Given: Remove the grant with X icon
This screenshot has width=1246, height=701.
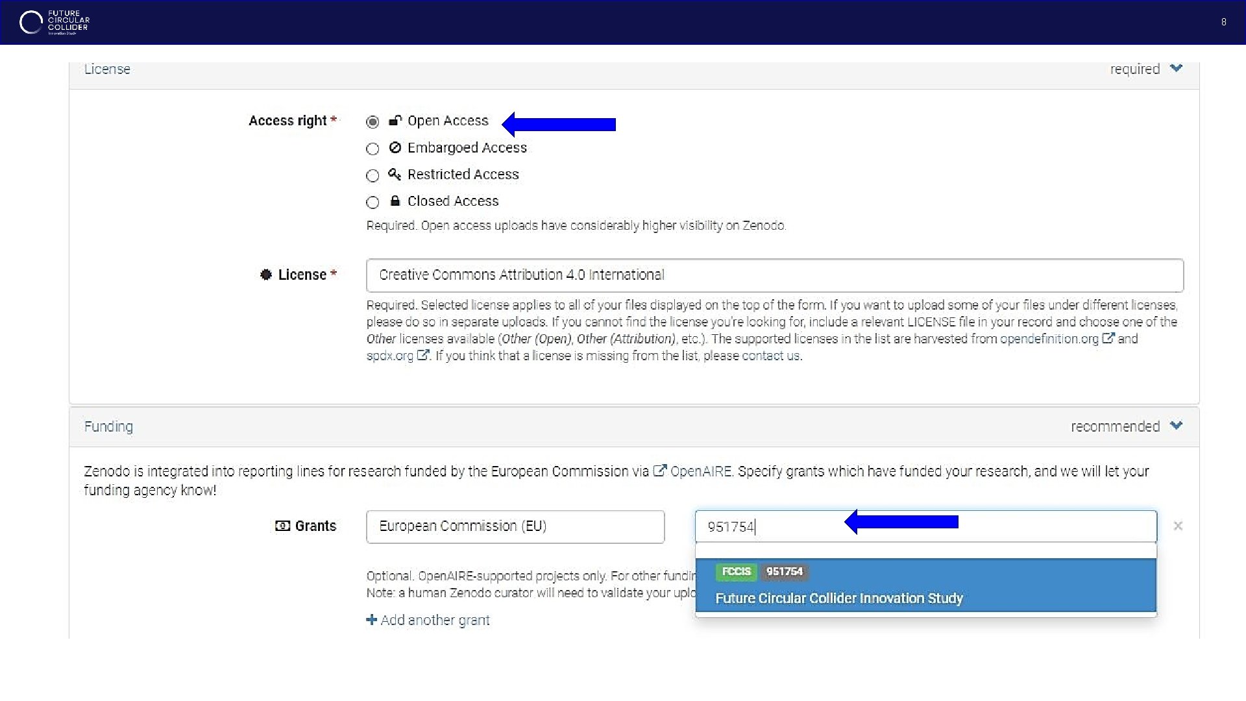Looking at the screenshot, I should pos(1178,526).
